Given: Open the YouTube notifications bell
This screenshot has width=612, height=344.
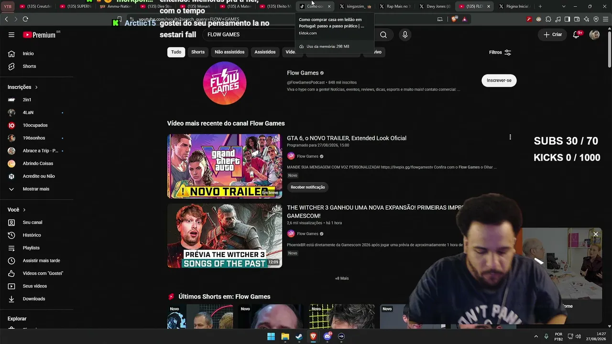Looking at the screenshot, I should coord(576,35).
